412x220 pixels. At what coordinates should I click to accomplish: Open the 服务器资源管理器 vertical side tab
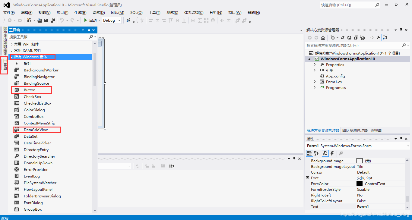5,41
